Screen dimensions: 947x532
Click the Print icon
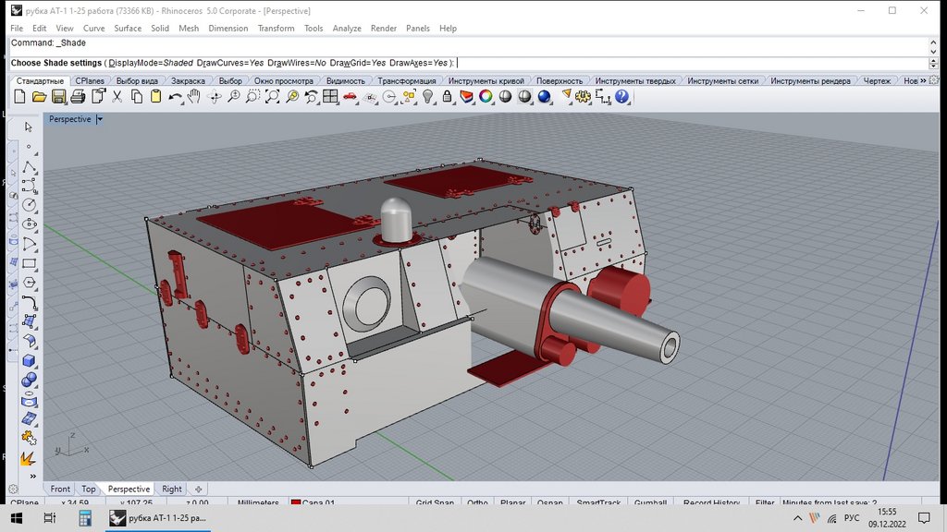click(x=78, y=96)
